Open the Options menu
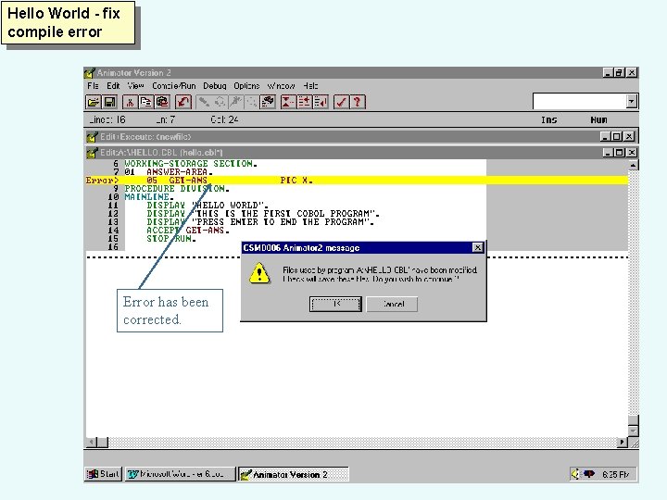 (x=246, y=86)
